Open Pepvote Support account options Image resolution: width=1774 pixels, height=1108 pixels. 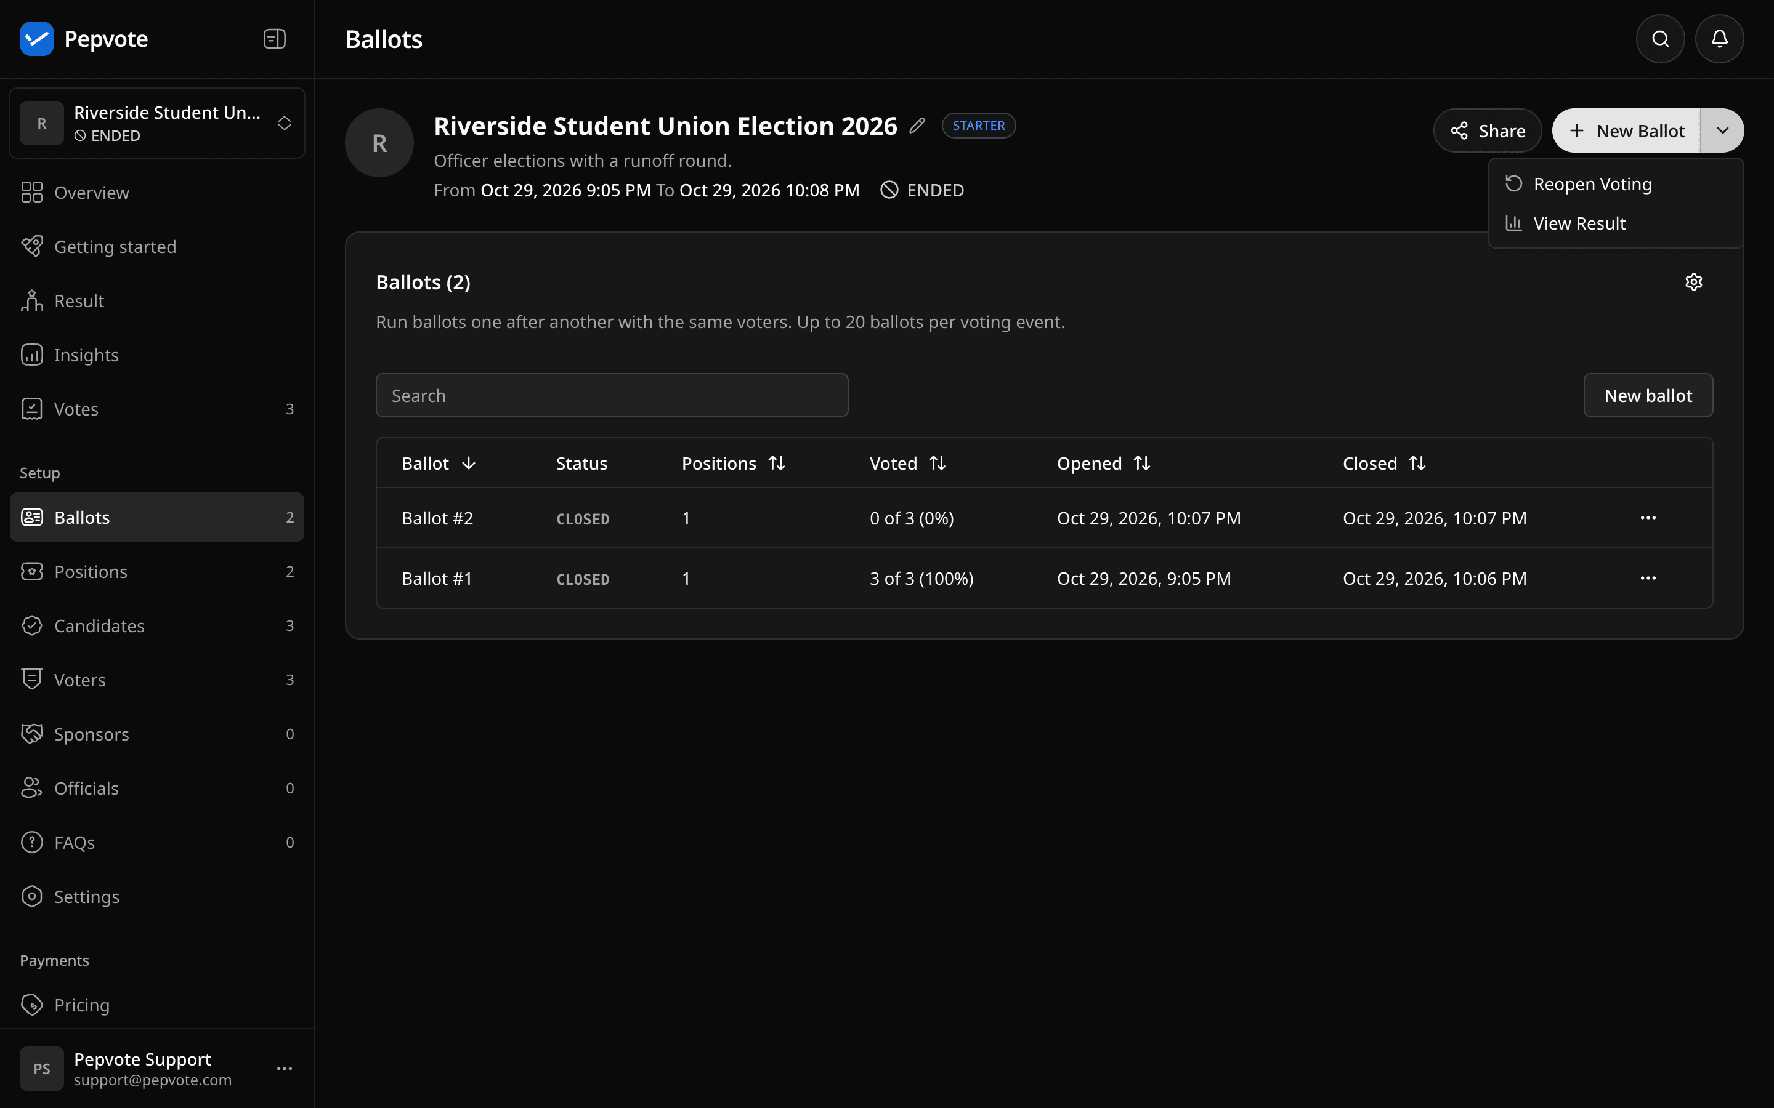[x=285, y=1069]
